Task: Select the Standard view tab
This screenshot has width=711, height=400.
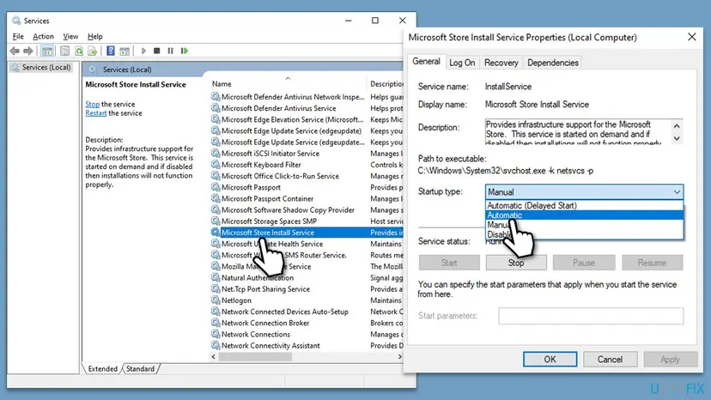Action: [140, 369]
